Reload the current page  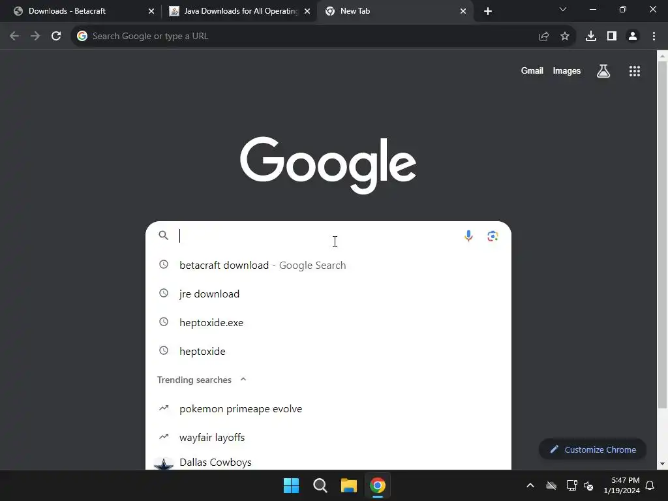pos(56,37)
